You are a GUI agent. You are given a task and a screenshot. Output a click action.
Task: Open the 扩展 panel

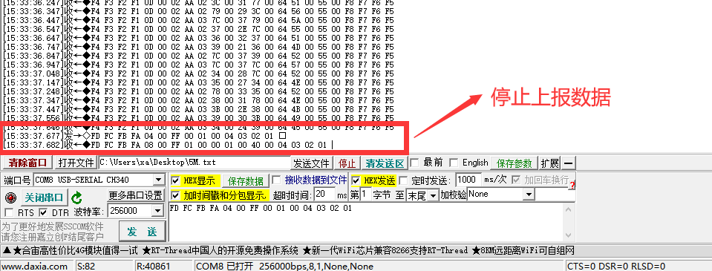click(x=550, y=163)
